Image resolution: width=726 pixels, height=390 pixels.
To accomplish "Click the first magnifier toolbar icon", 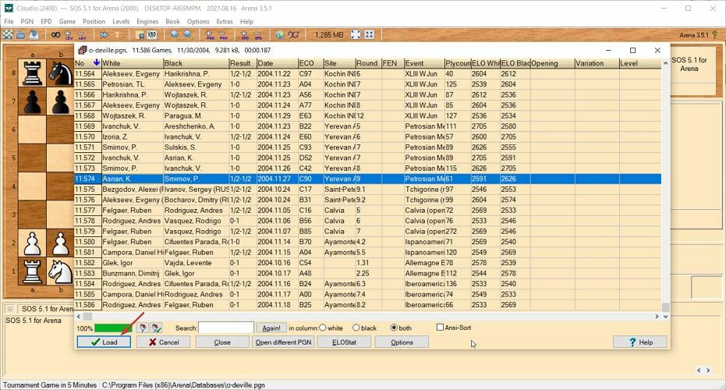I will pos(175,35).
